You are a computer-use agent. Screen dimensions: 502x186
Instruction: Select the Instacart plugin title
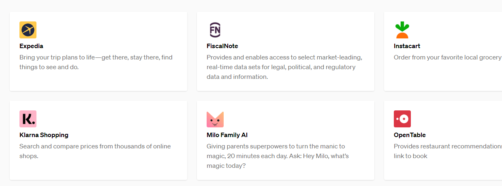[407, 46]
